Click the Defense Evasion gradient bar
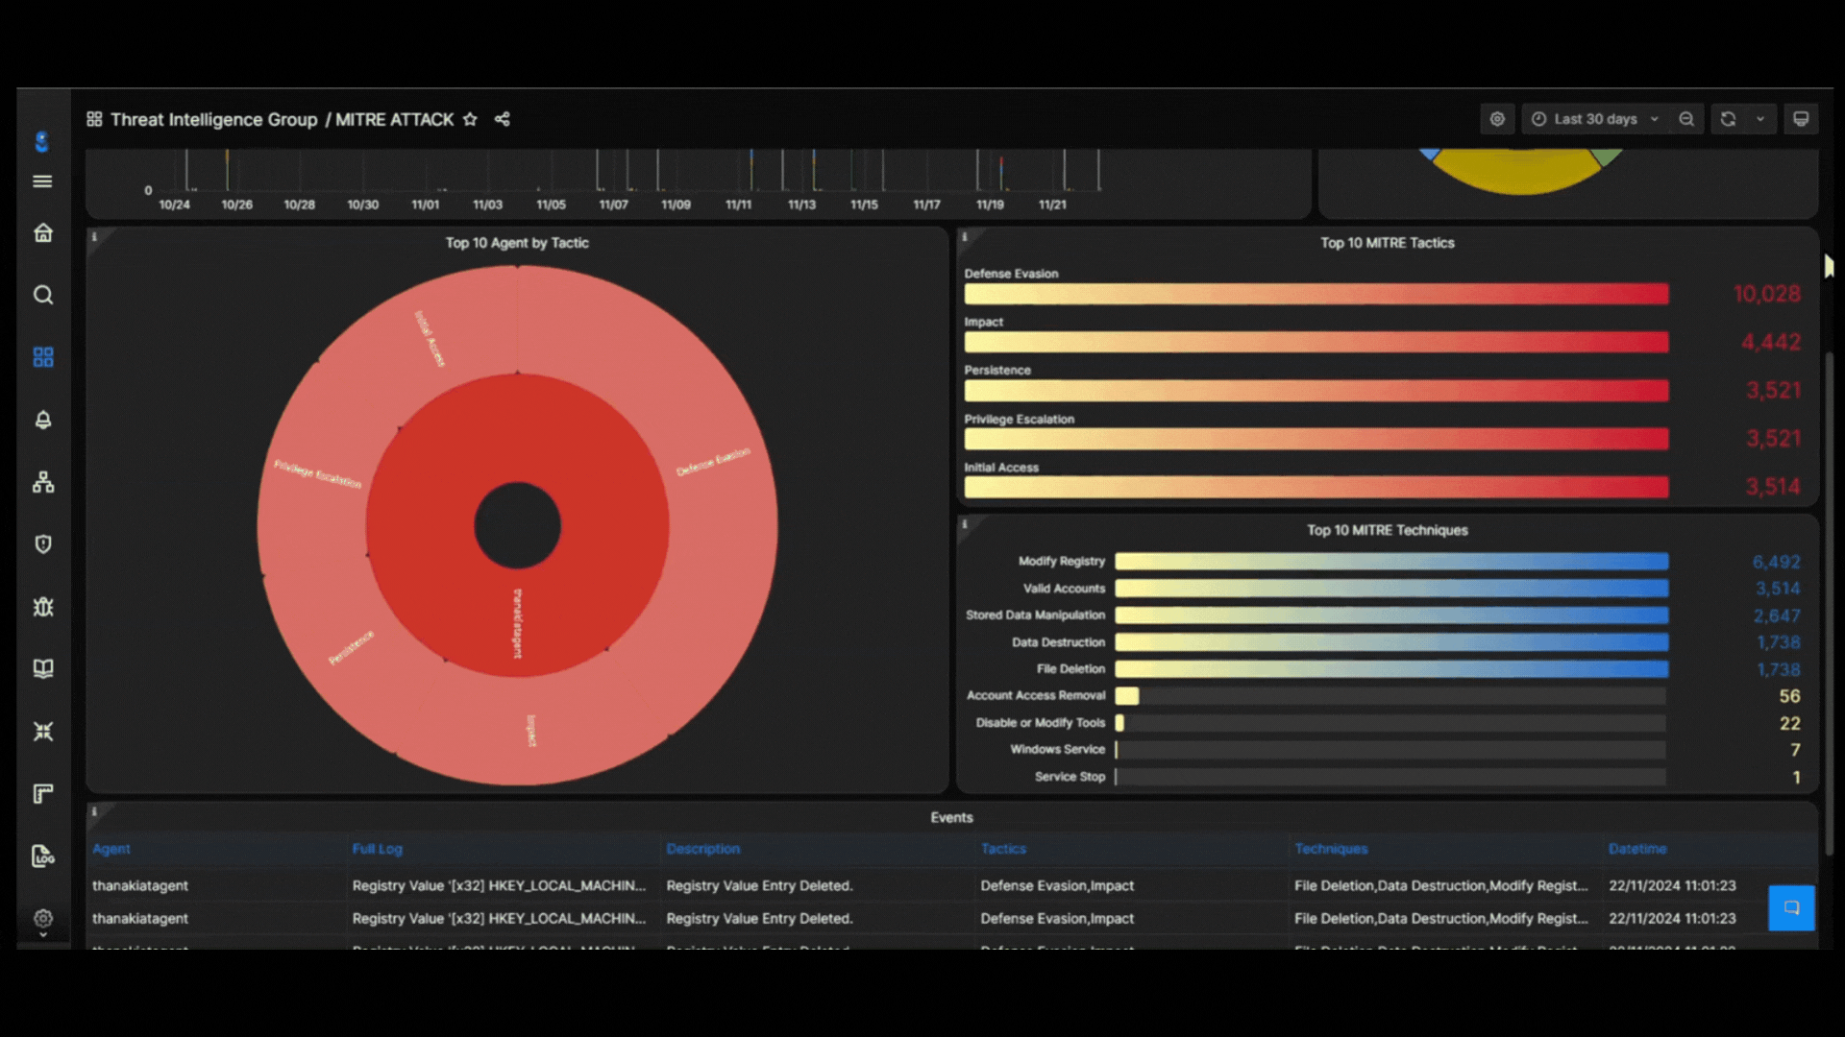Viewport: 1845px width, 1037px height. coord(1316,294)
